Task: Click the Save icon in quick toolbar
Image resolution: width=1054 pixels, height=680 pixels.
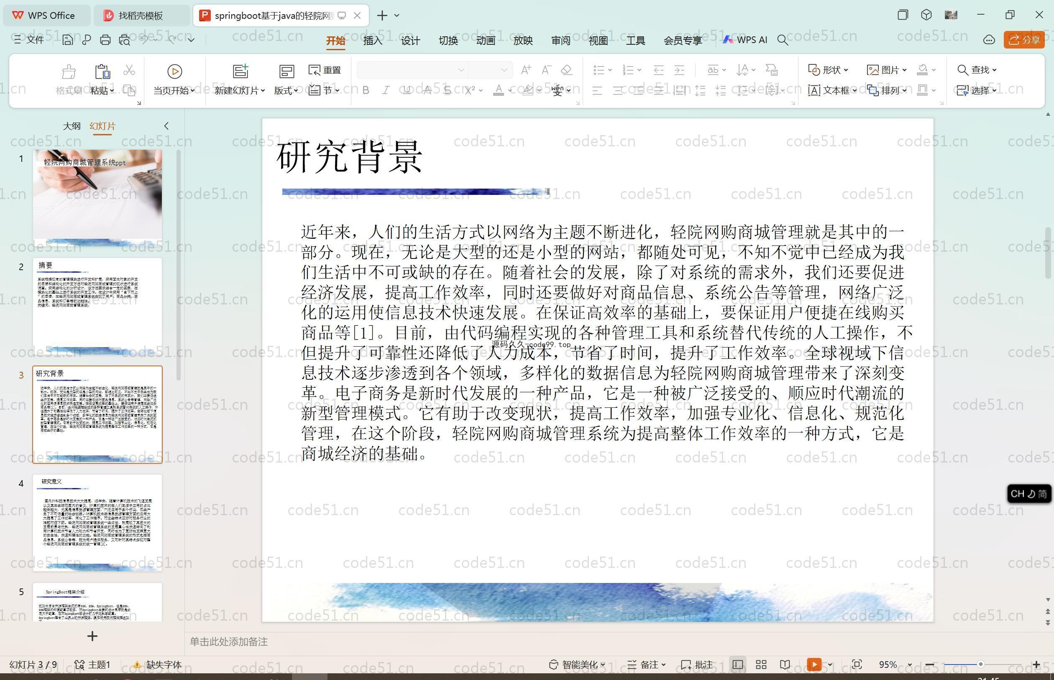Action: (x=68, y=40)
